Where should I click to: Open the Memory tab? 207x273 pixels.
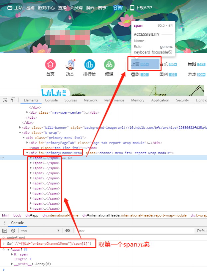(x=138, y=100)
